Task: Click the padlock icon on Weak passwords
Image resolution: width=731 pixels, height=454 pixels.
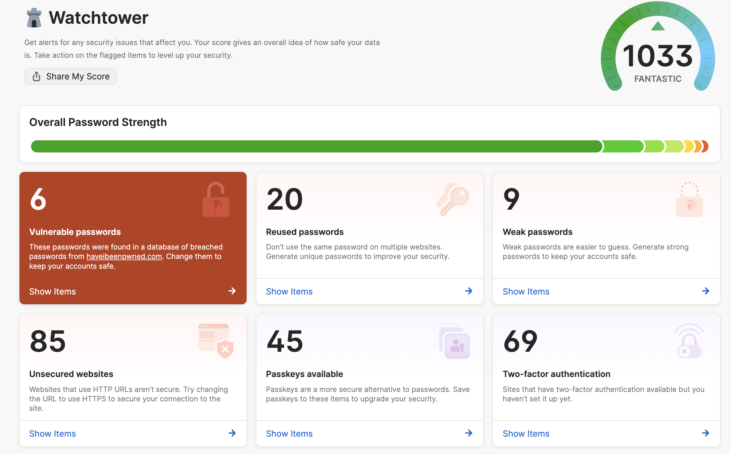Action: point(689,199)
